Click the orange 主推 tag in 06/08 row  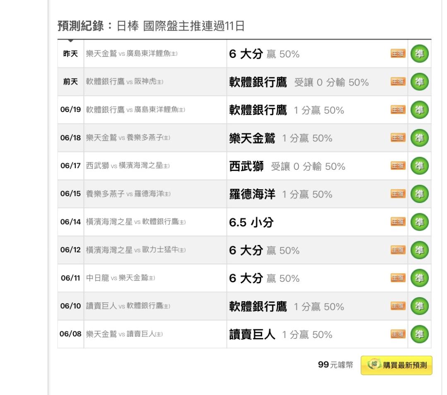398,334
